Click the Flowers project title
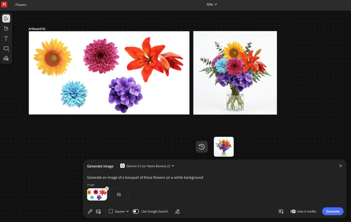Viewport: 351px width, 222px height. coord(20,5)
